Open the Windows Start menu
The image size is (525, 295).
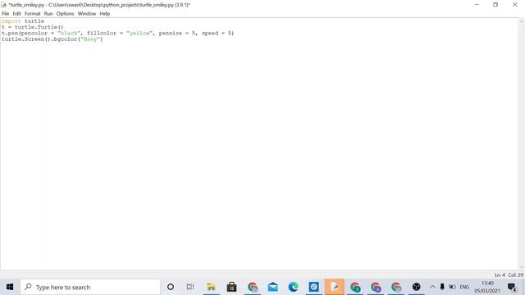[x=10, y=287]
